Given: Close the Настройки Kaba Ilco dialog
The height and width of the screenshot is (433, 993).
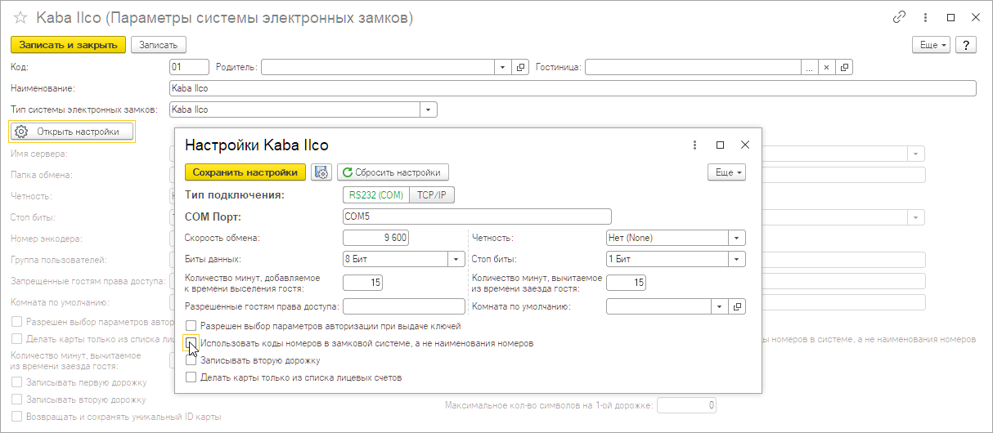Looking at the screenshot, I should click(745, 145).
